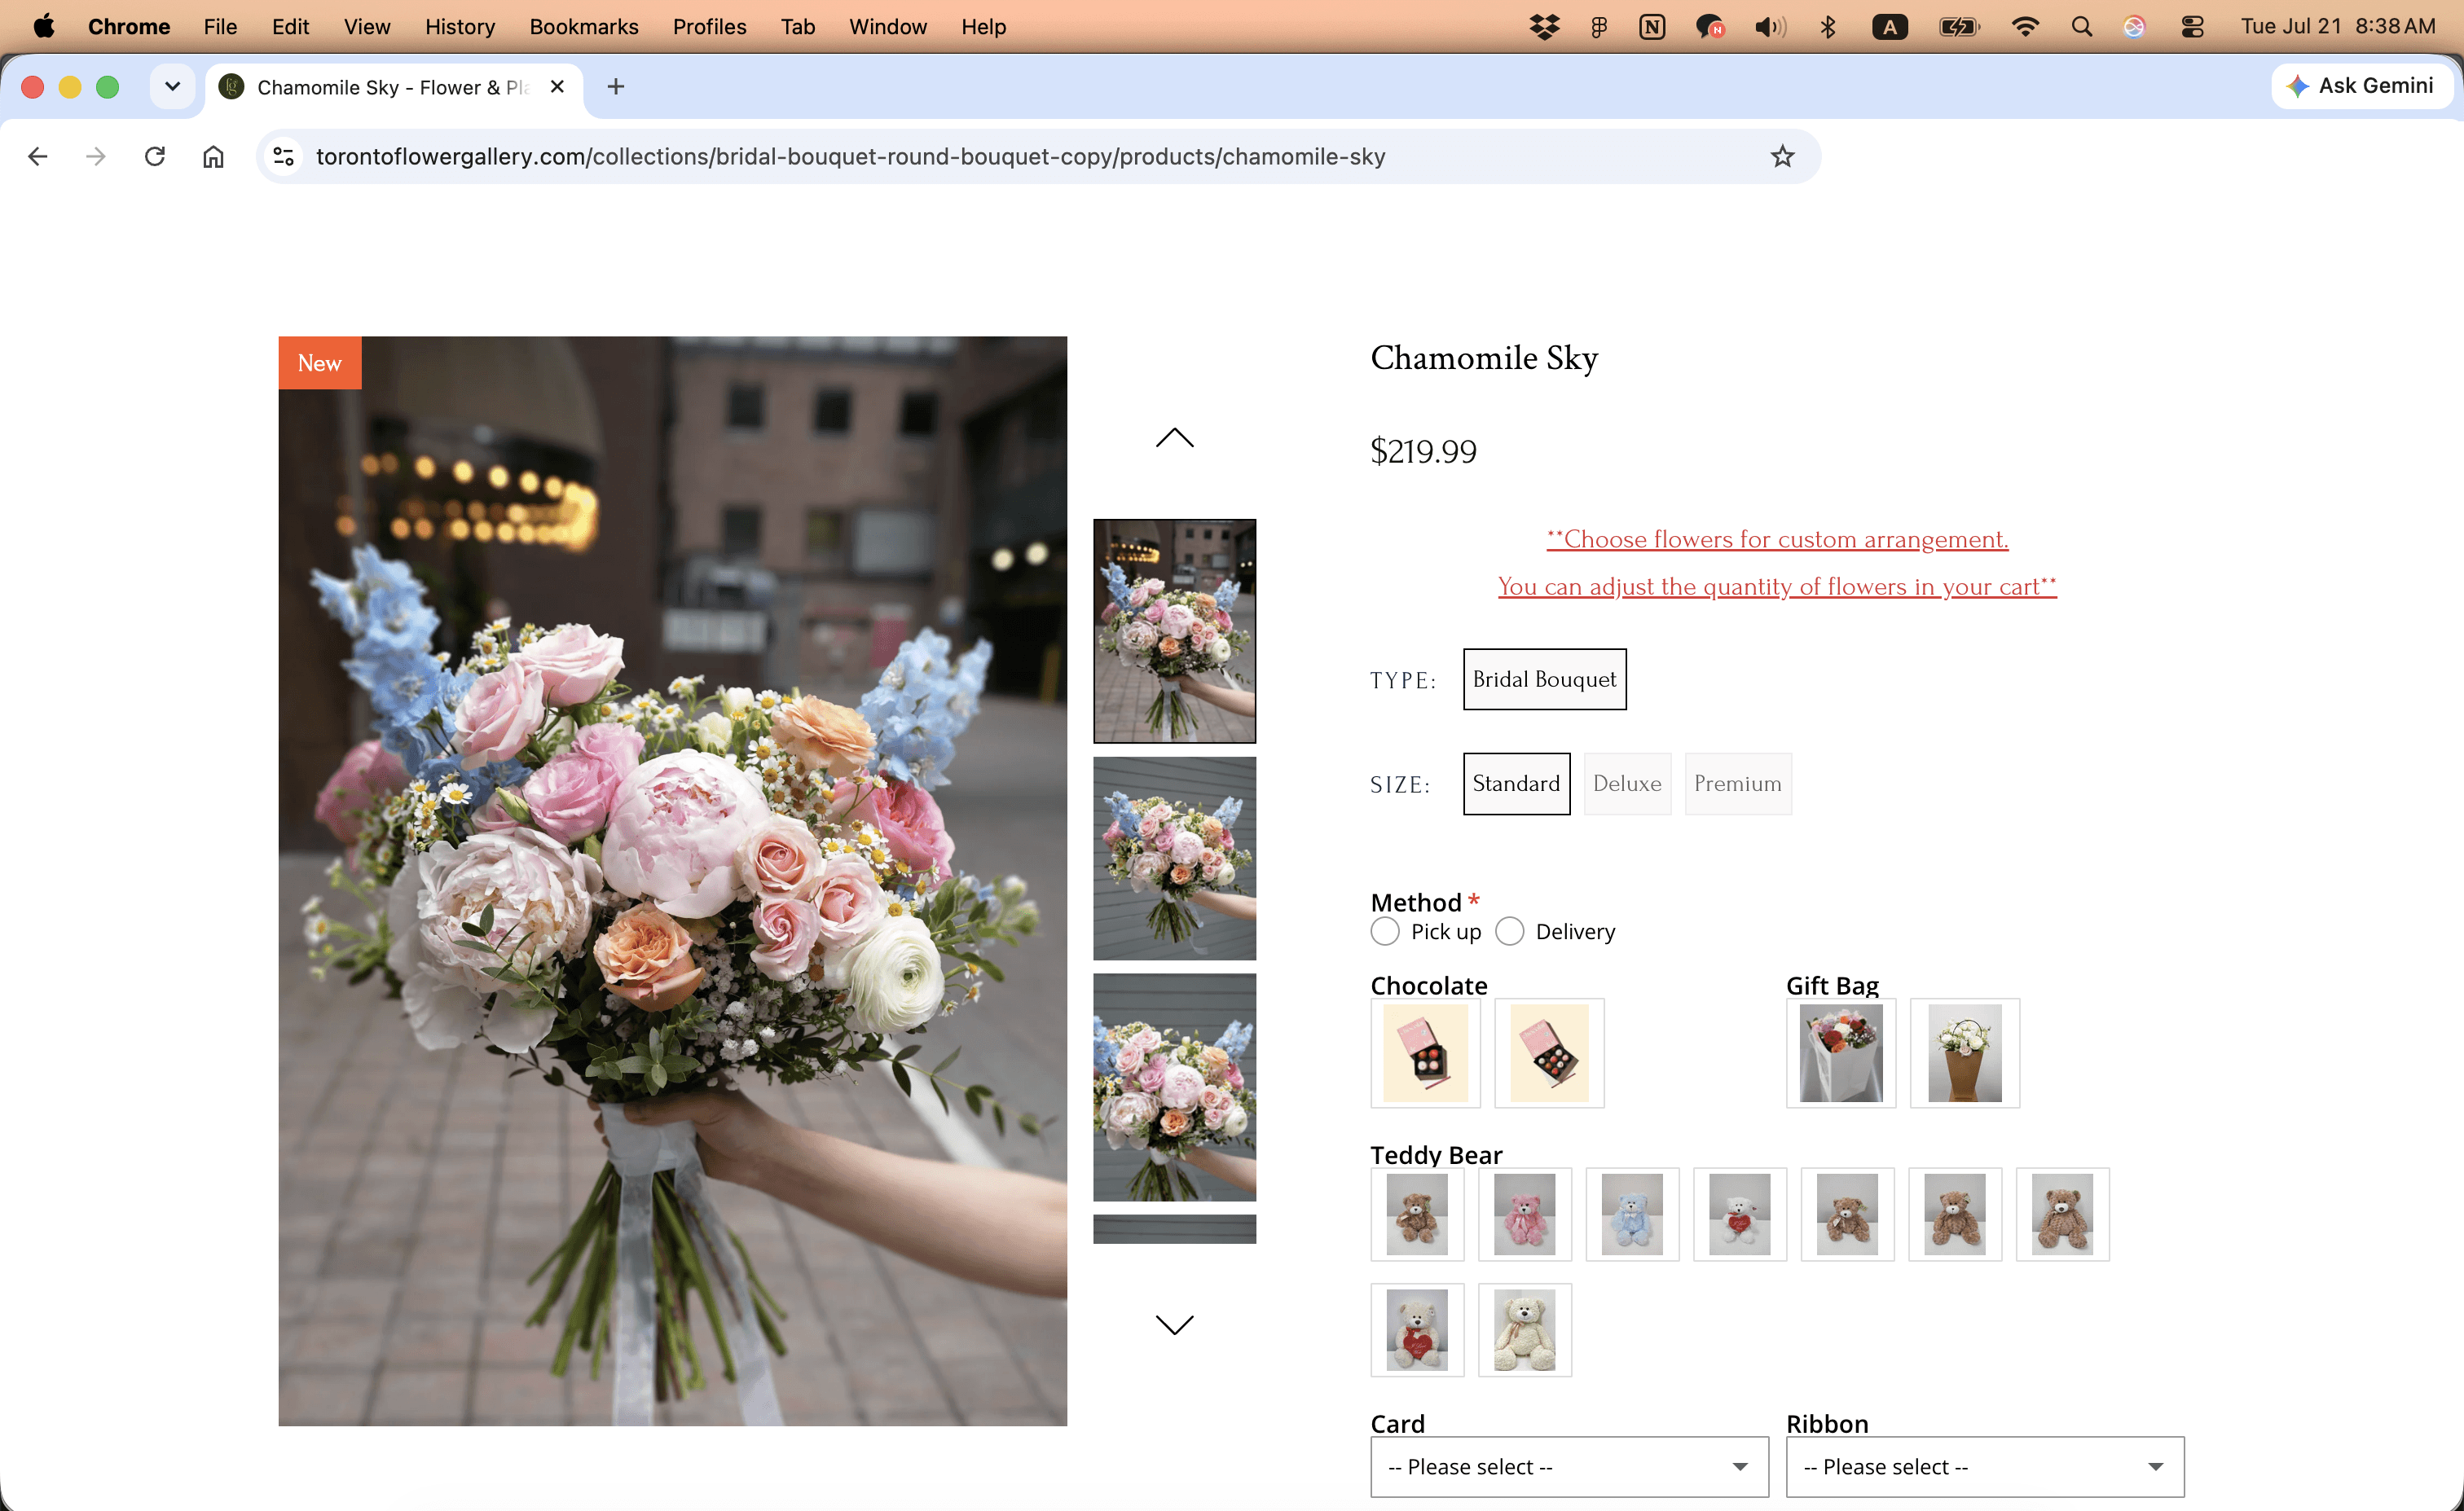2464x1511 pixels.
Task: Open the Help menu
Action: click(x=983, y=27)
